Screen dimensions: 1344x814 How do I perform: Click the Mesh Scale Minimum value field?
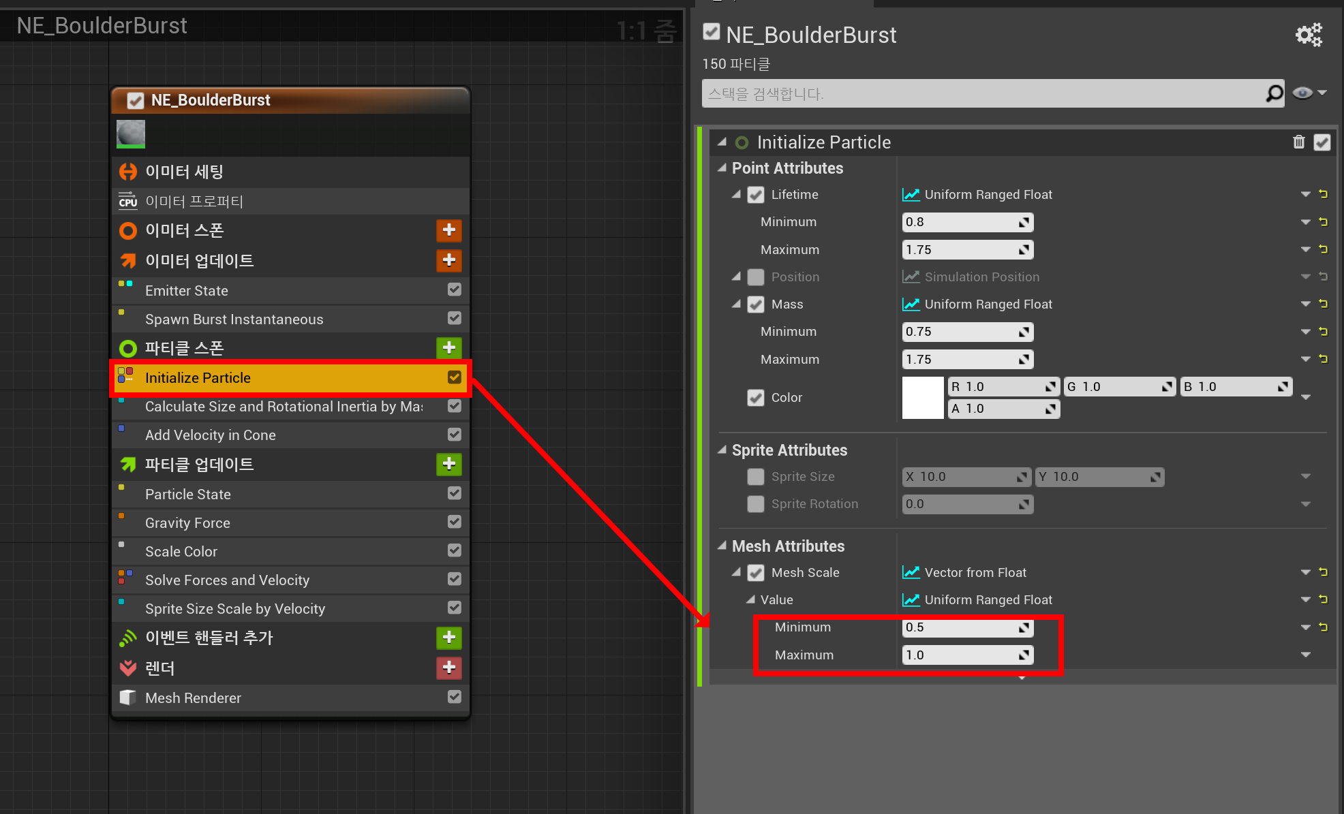tap(960, 627)
